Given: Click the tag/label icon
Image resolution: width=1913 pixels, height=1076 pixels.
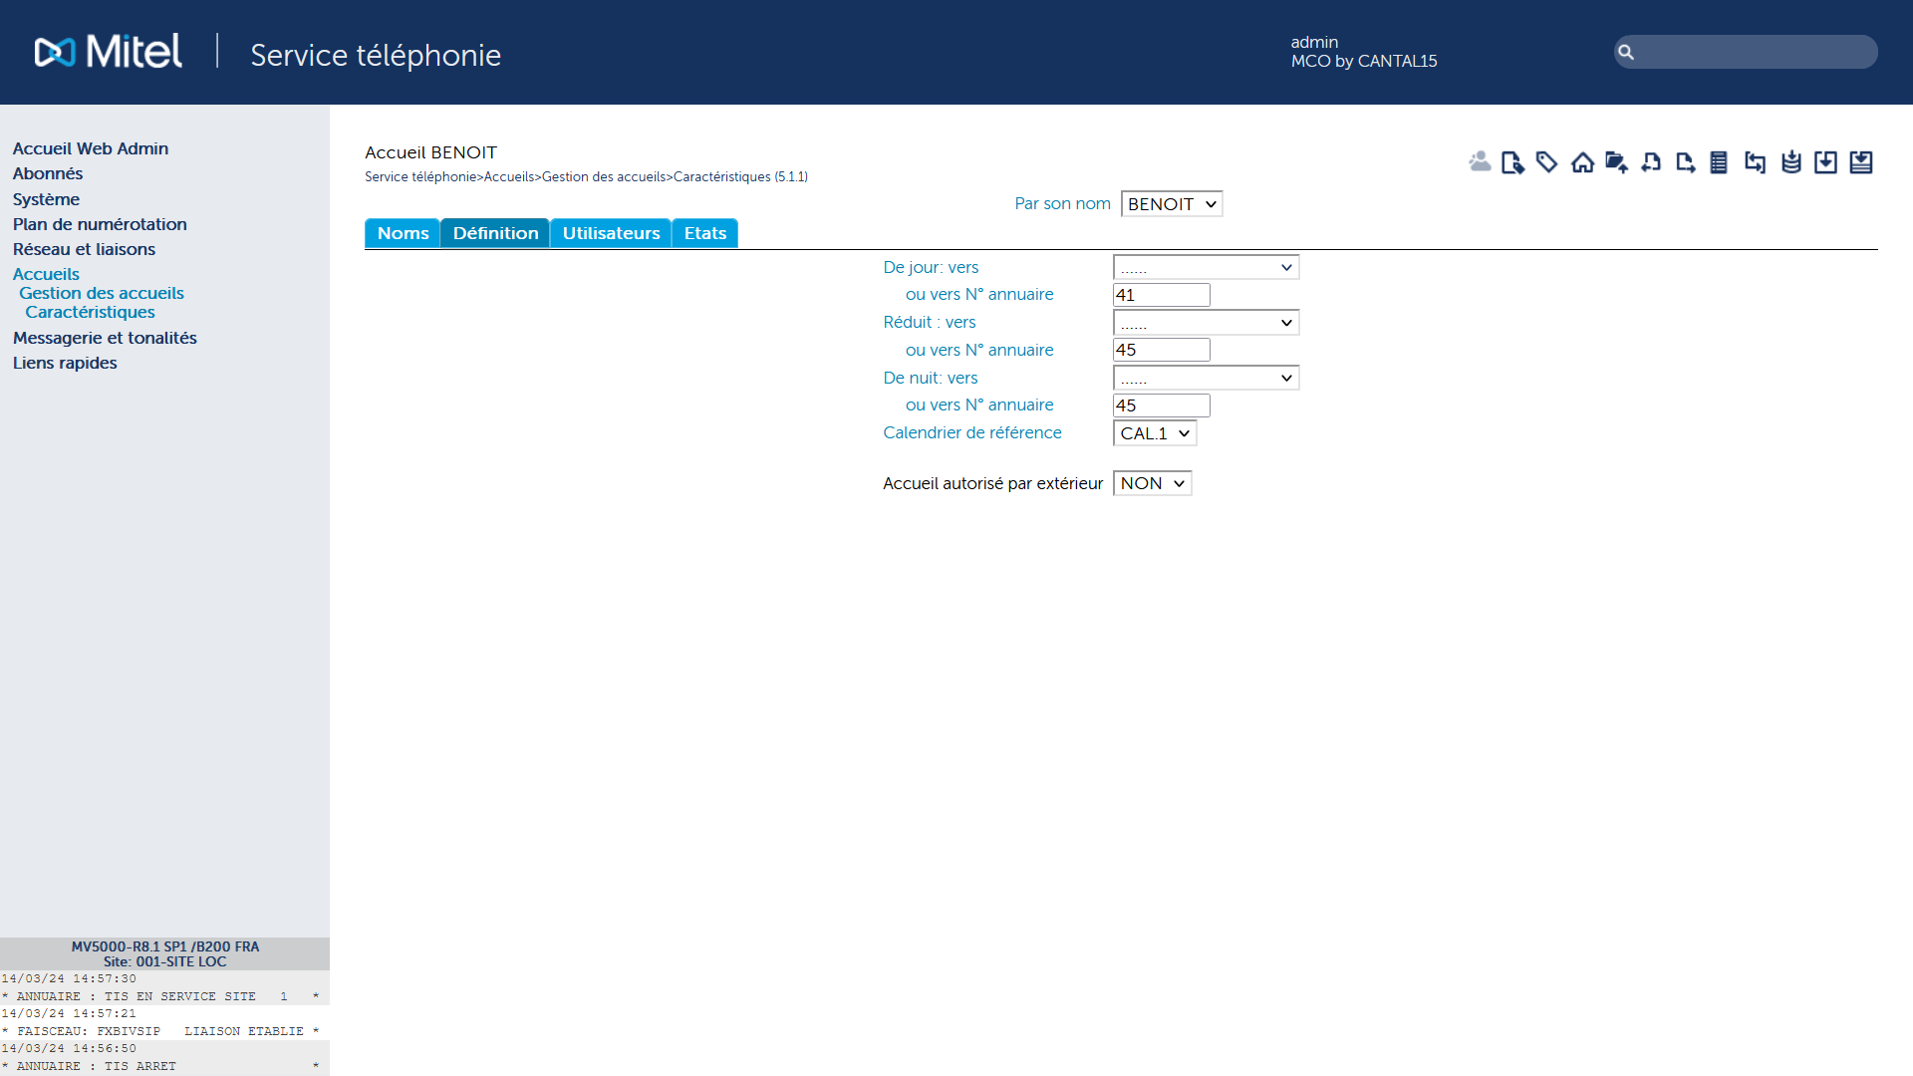Looking at the screenshot, I should click(1546, 161).
